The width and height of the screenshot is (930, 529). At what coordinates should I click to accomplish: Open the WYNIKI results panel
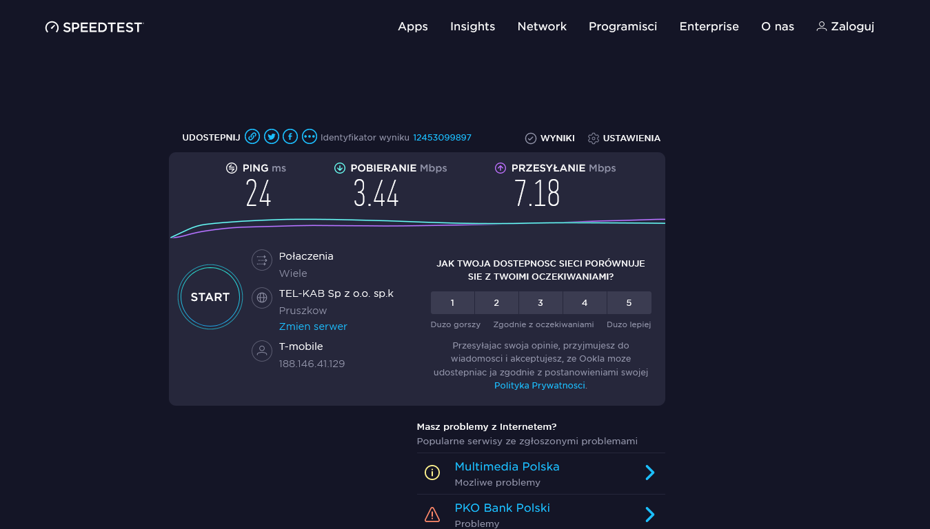click(549, 138)
